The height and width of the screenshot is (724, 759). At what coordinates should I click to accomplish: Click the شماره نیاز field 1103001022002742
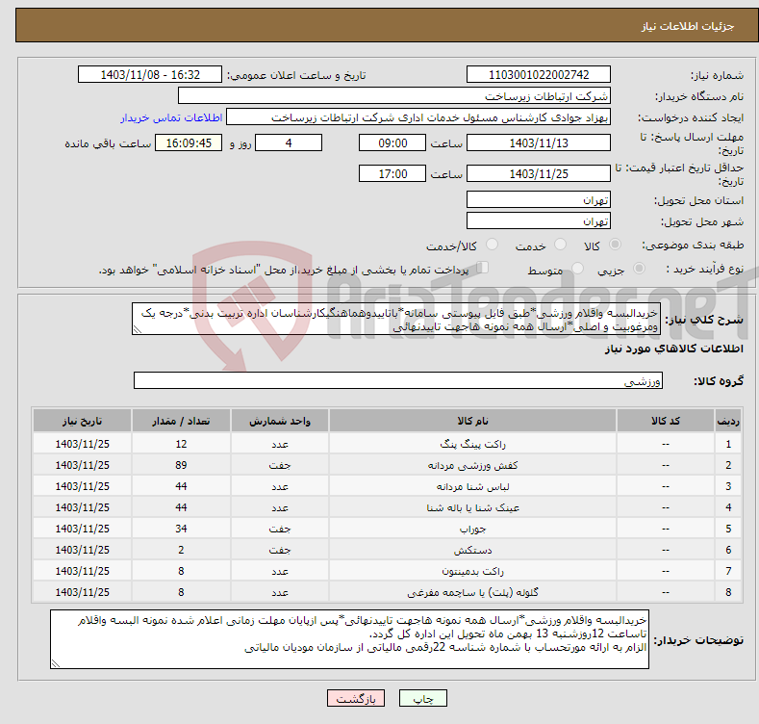pyautogui.click(x=539, y=75)
